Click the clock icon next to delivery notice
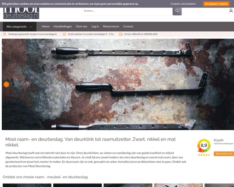Screen dimensions: 234x187 (5, 34)
